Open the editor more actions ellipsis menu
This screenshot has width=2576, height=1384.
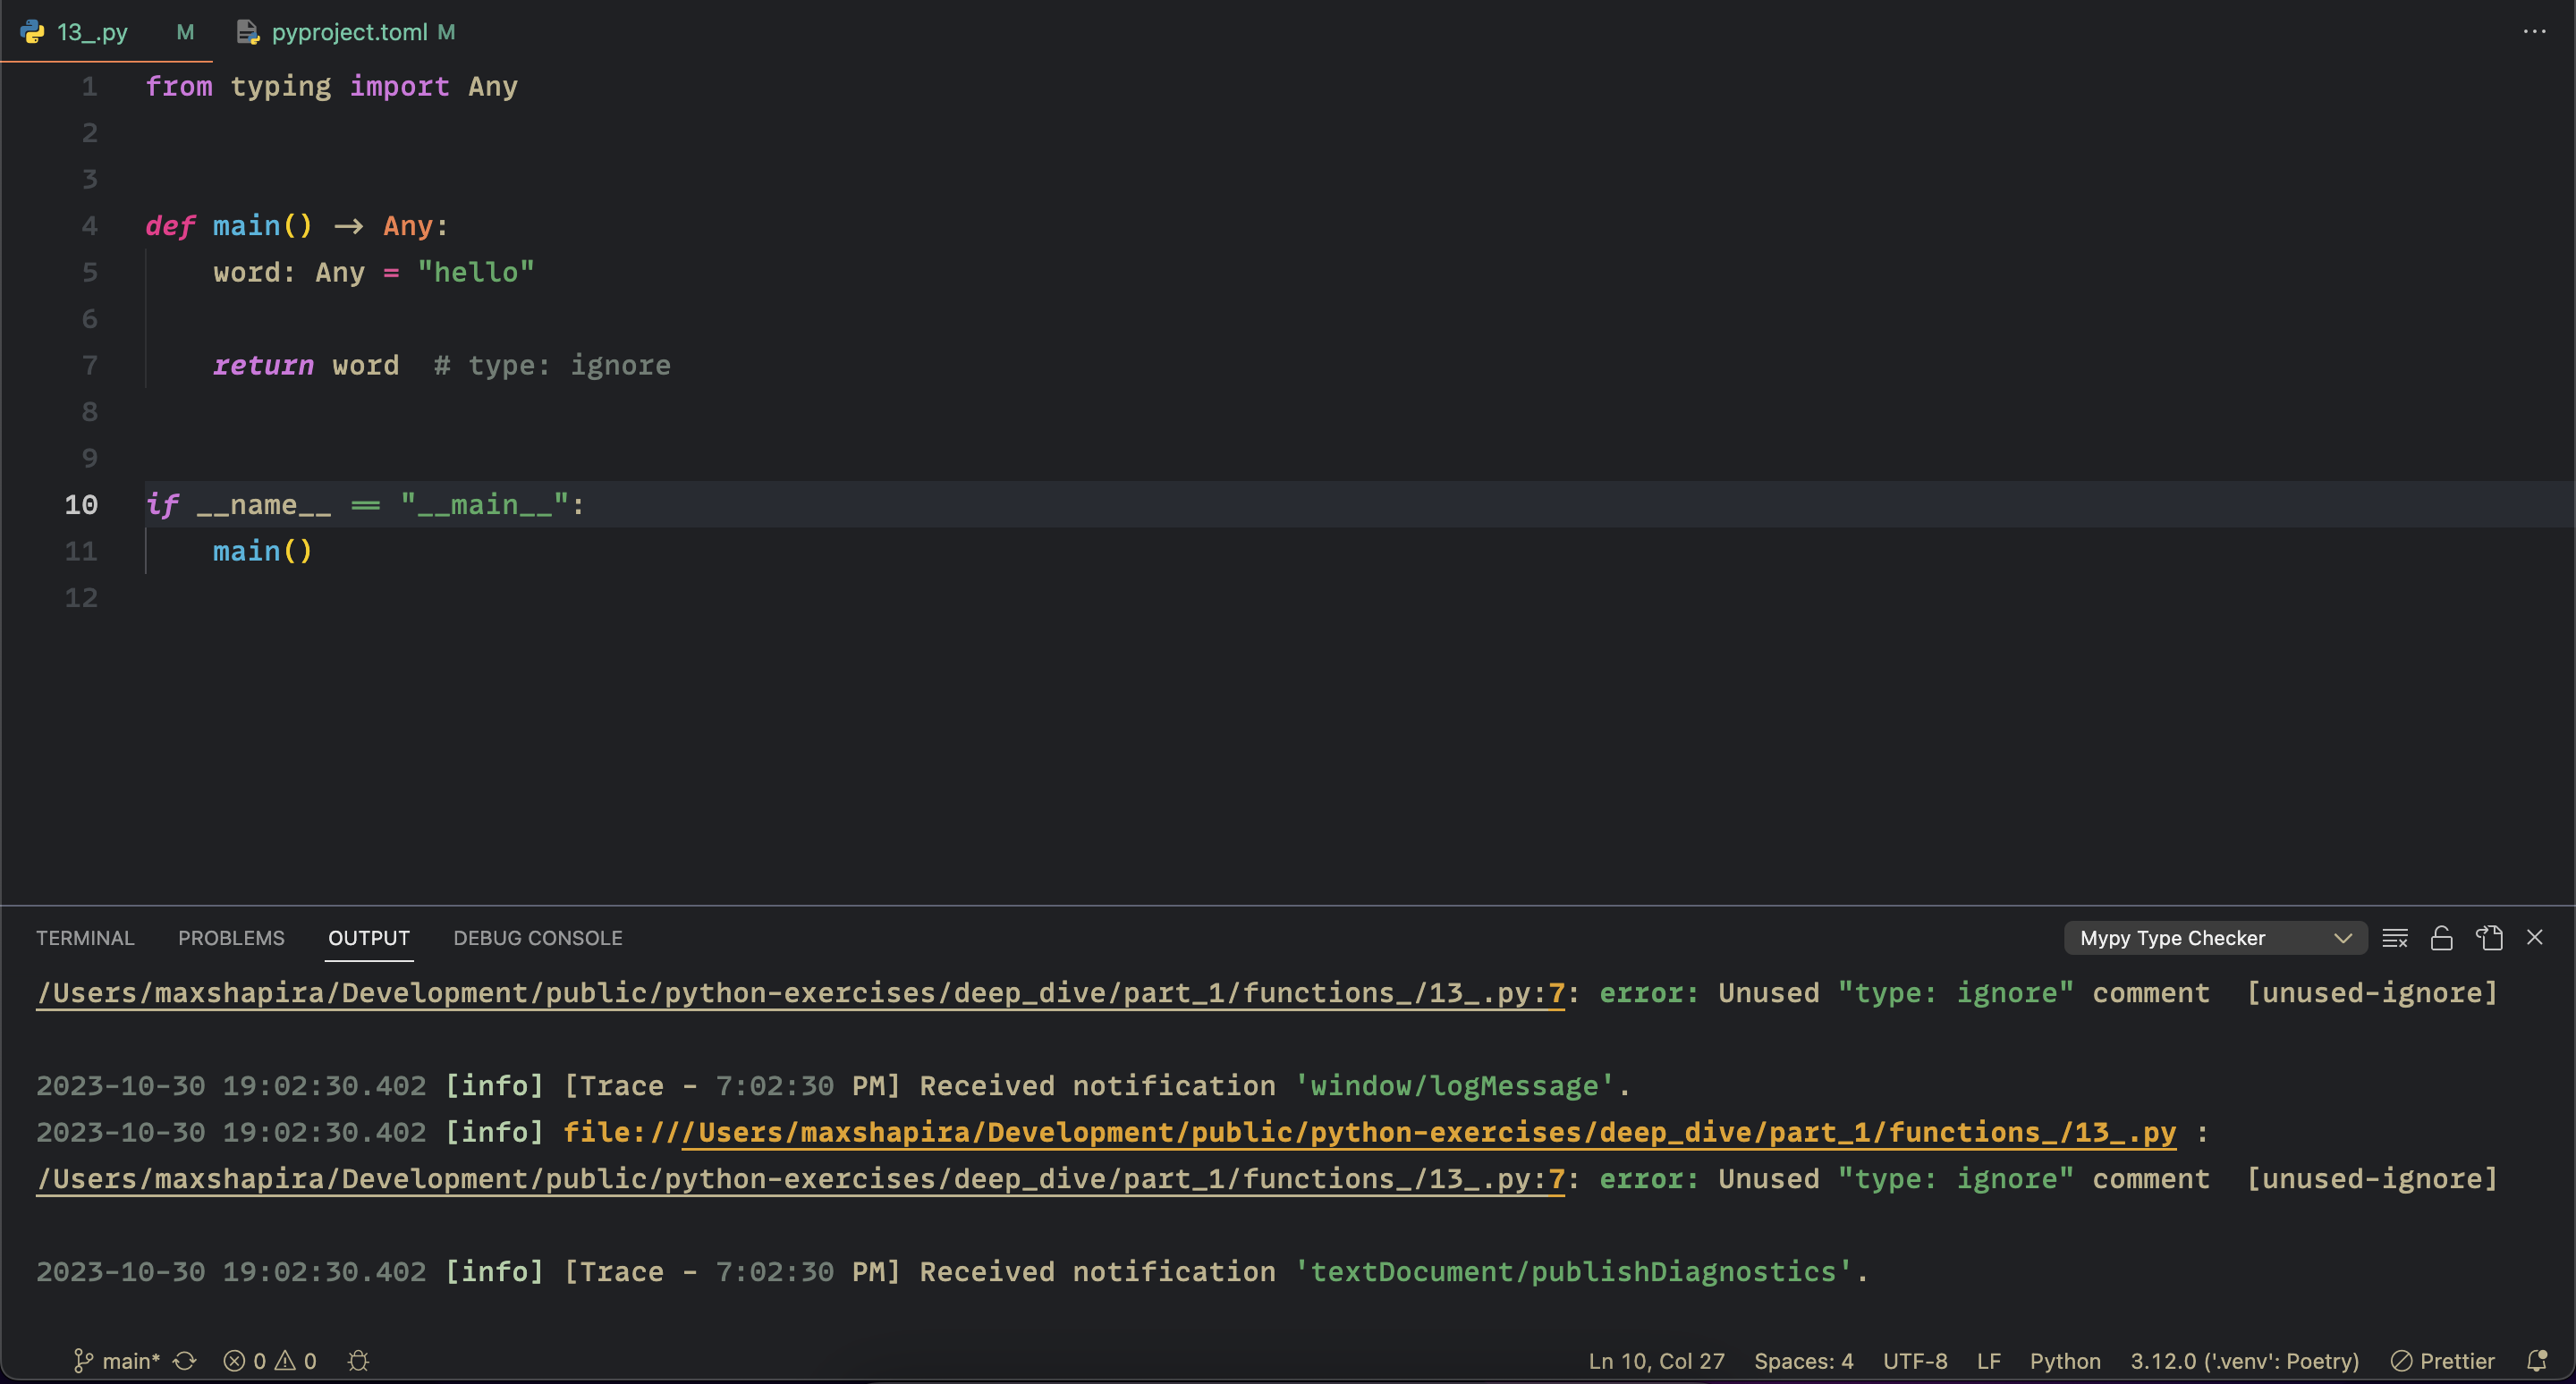coord(2534,32)
